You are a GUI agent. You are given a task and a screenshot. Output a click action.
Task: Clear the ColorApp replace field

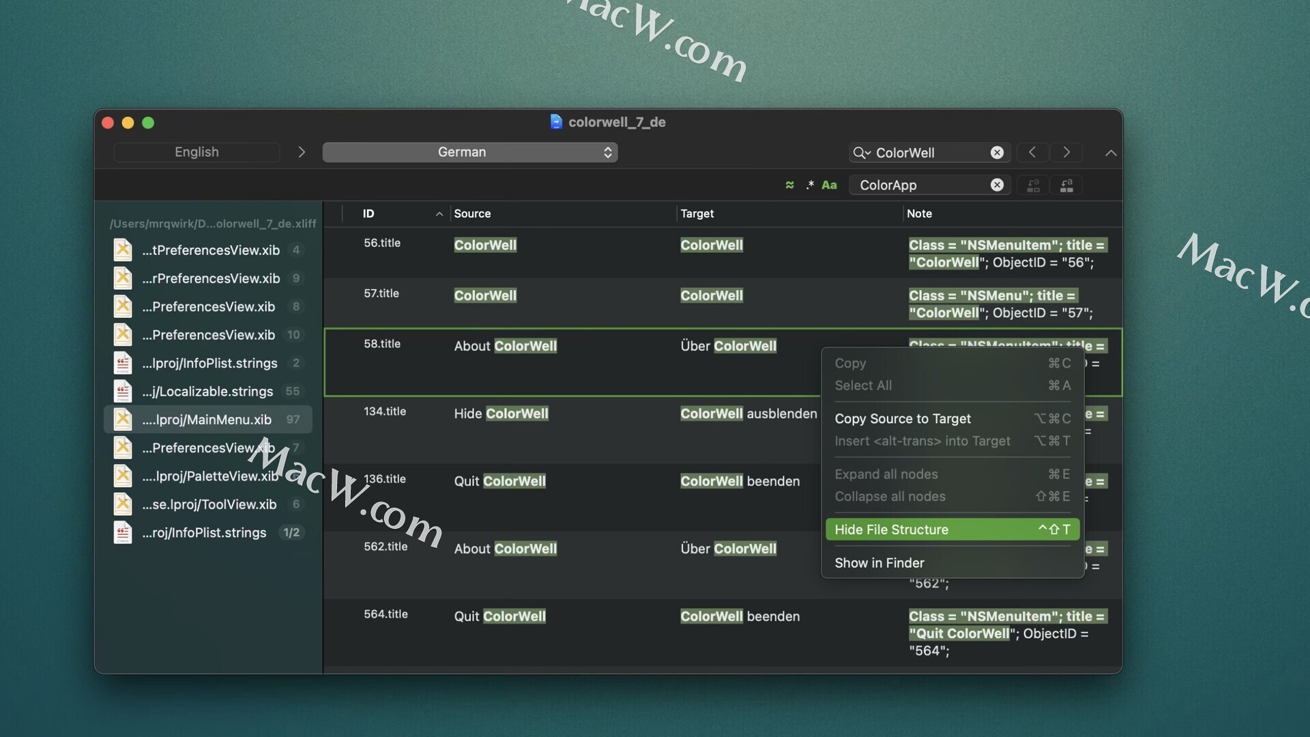pos(997,185)
